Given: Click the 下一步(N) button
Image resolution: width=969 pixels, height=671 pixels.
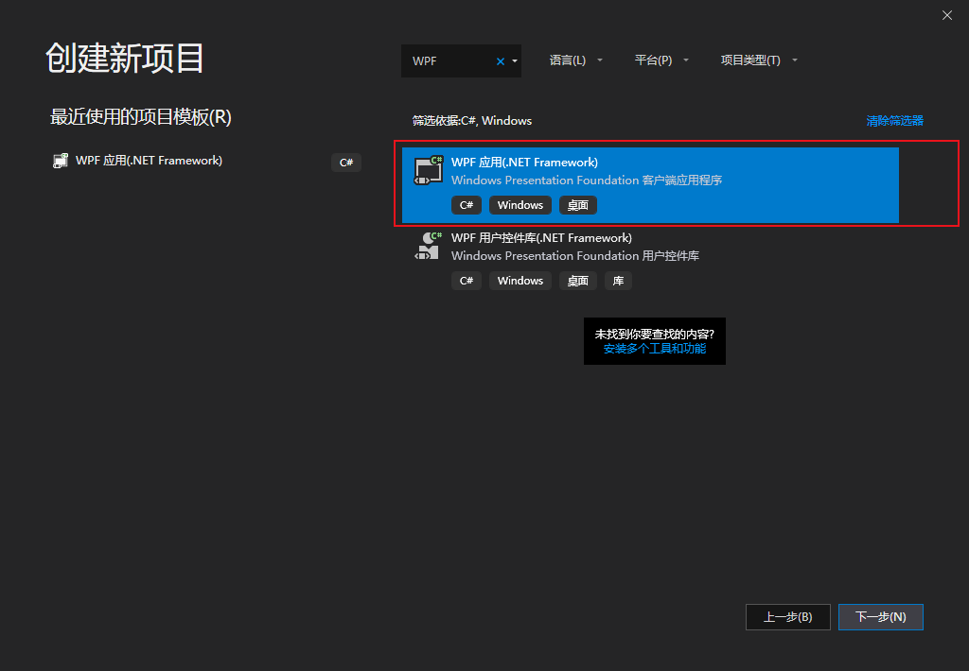Looking at the screenshot, I should coord(881,617).
